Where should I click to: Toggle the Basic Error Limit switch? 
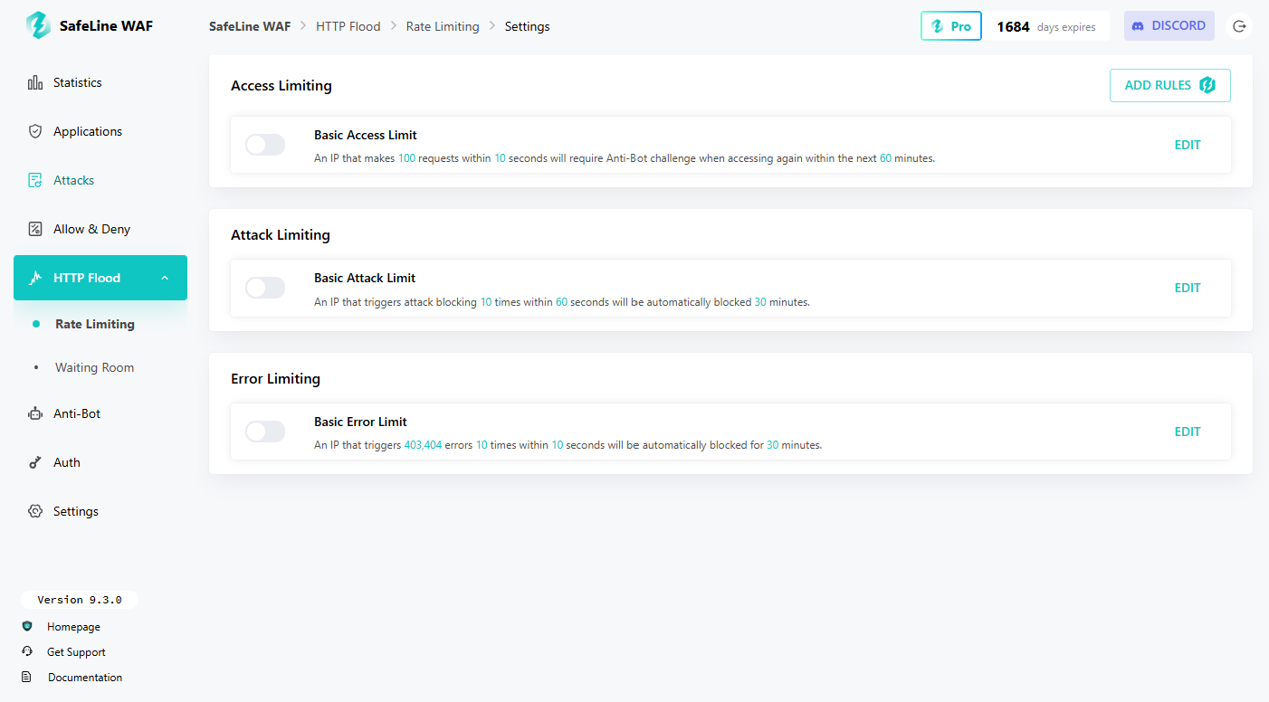click(265, 432)
